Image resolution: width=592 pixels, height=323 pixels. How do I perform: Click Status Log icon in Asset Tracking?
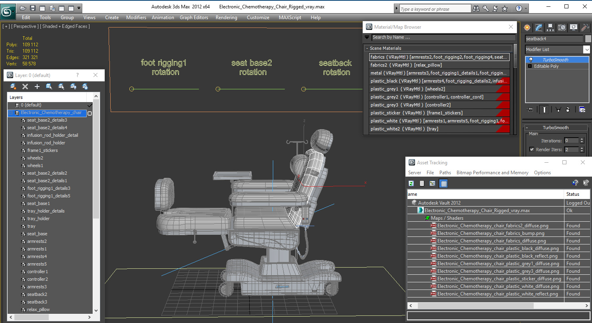(x=422, y=183)
